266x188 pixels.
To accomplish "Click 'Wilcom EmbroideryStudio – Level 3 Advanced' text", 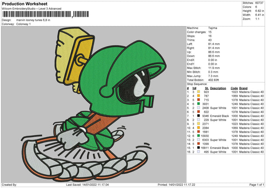I will pos(31,9).
